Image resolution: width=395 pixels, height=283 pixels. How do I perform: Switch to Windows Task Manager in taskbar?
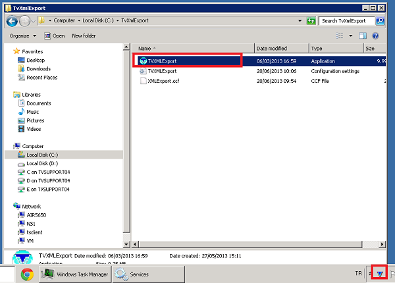[73, 274]
